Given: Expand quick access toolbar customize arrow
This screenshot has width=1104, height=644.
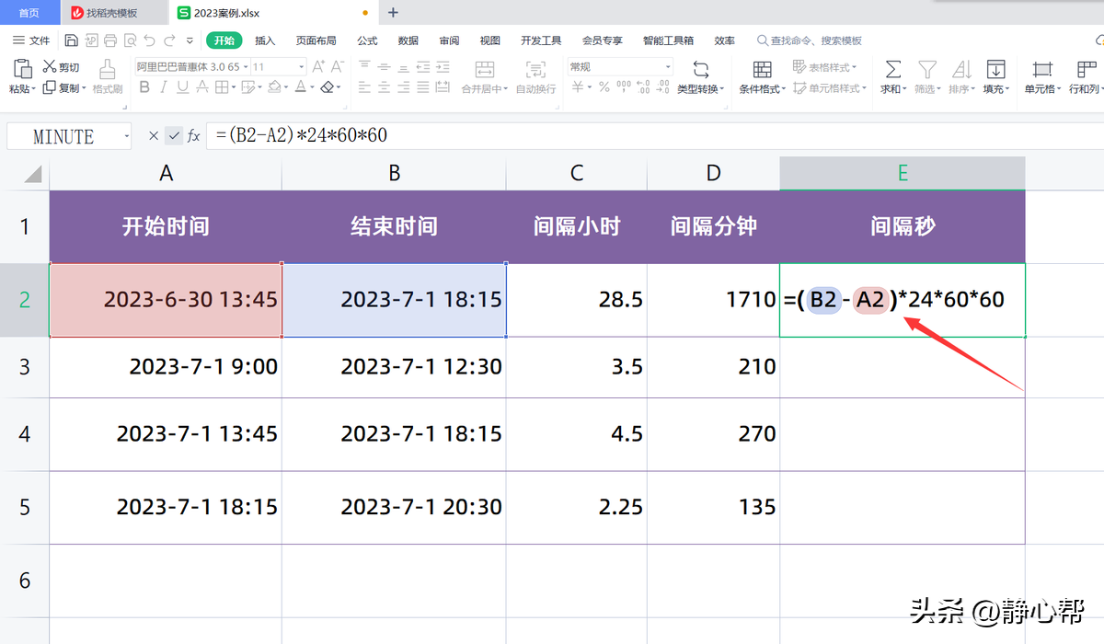Looking at the screenshot, I should (x=190, y=40).
